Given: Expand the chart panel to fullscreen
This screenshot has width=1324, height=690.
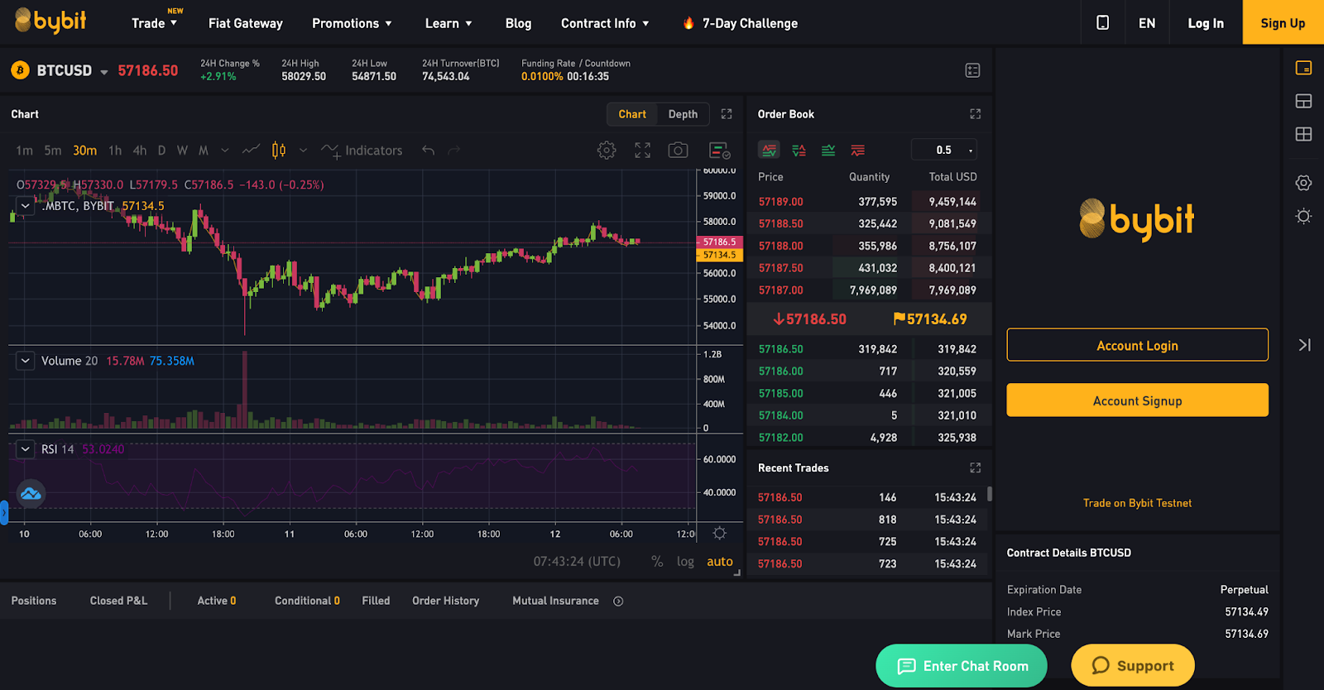Looking at the screenshot, I should (x=727, y=114).
